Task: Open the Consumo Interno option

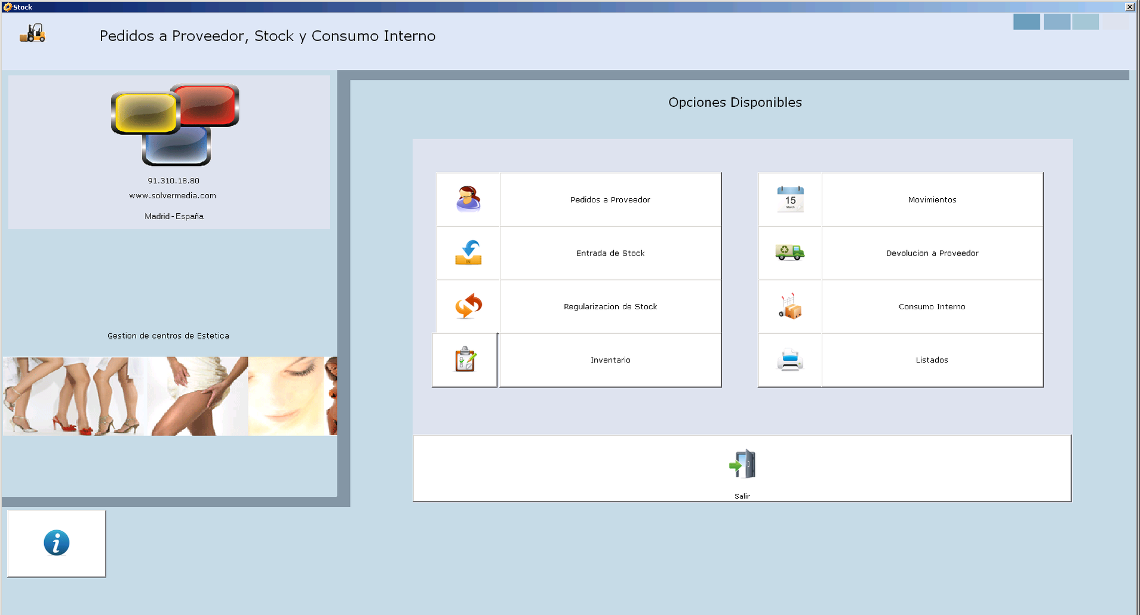Action: 932,306
